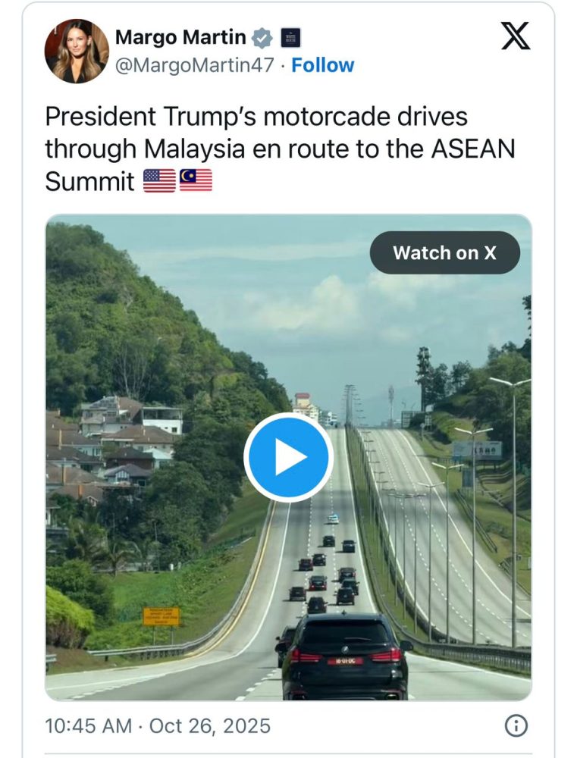This screenshot has width=577, height=758.
Task: Click the @MargoMartin47 handle
Action: coord(194,65)
